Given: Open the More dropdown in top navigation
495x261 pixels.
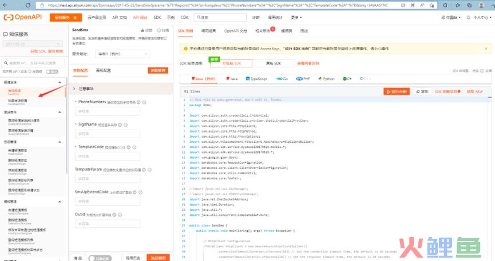Looking at the screenshot, I should click(296, 18).
